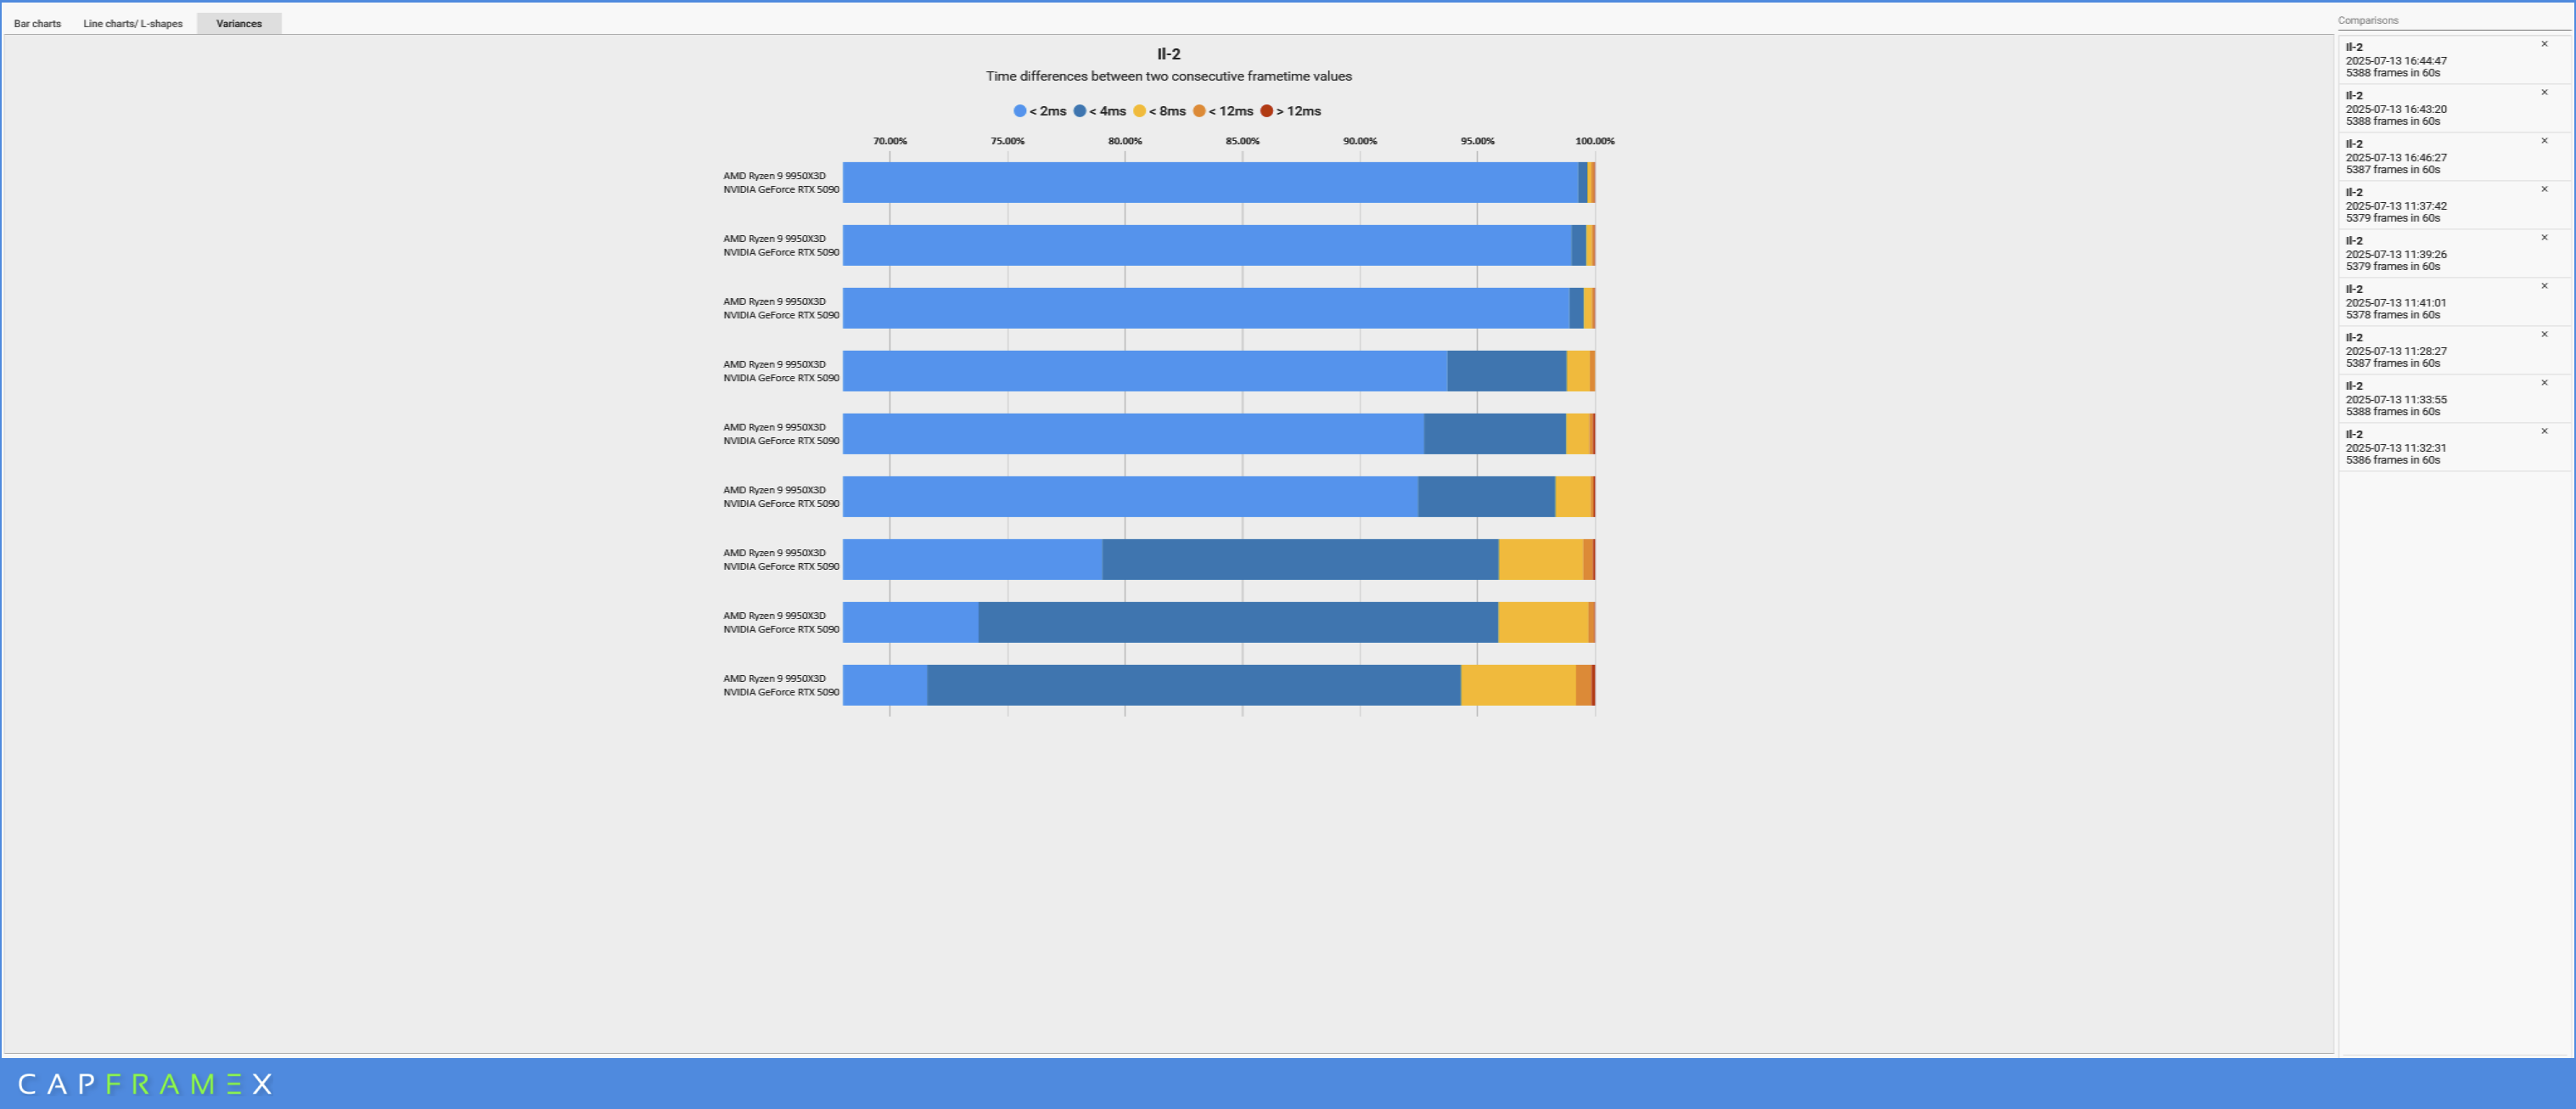Open the Line charts/ L-shapes tab
Viewport: 2576px width, 1109px height.
133,23
